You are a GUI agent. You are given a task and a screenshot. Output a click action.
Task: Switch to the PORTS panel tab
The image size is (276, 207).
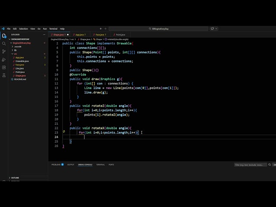click(x=111, y=165)
